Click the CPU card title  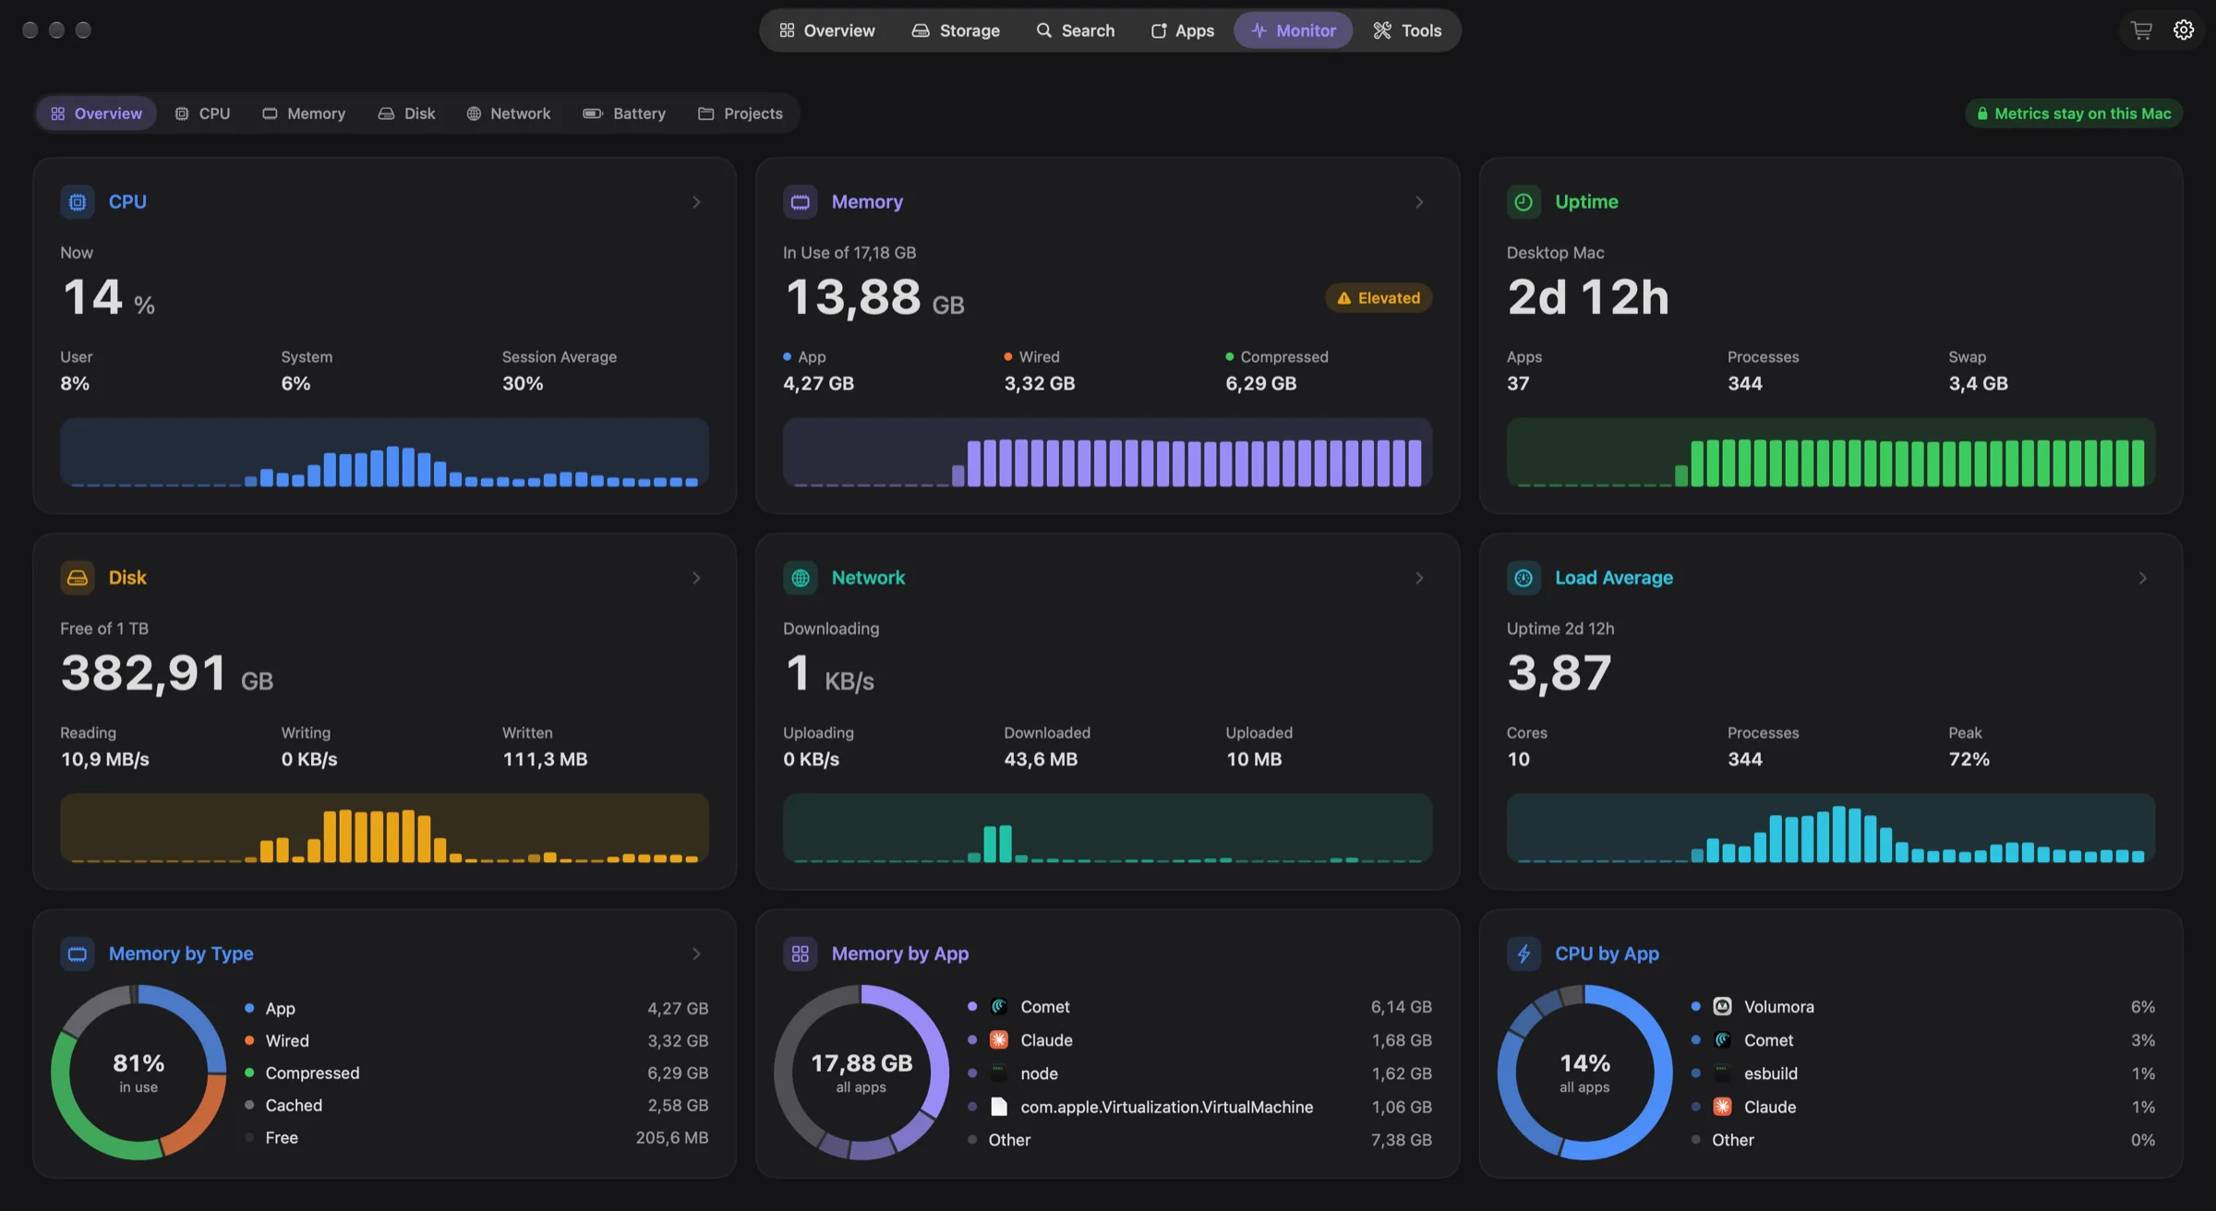pyautogui.click(x=127, y=201)
